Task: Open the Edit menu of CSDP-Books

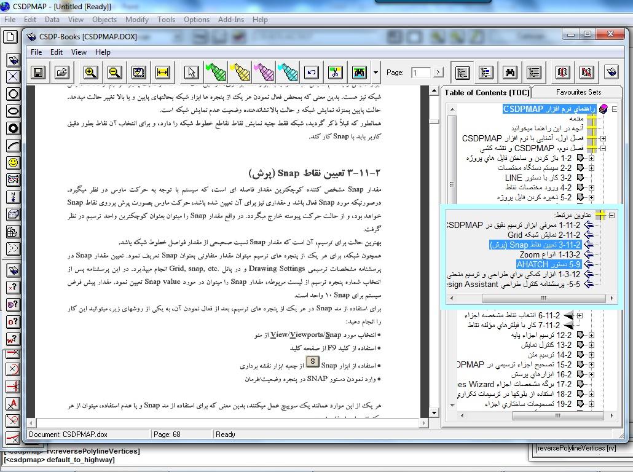Action: pos(57,52)
